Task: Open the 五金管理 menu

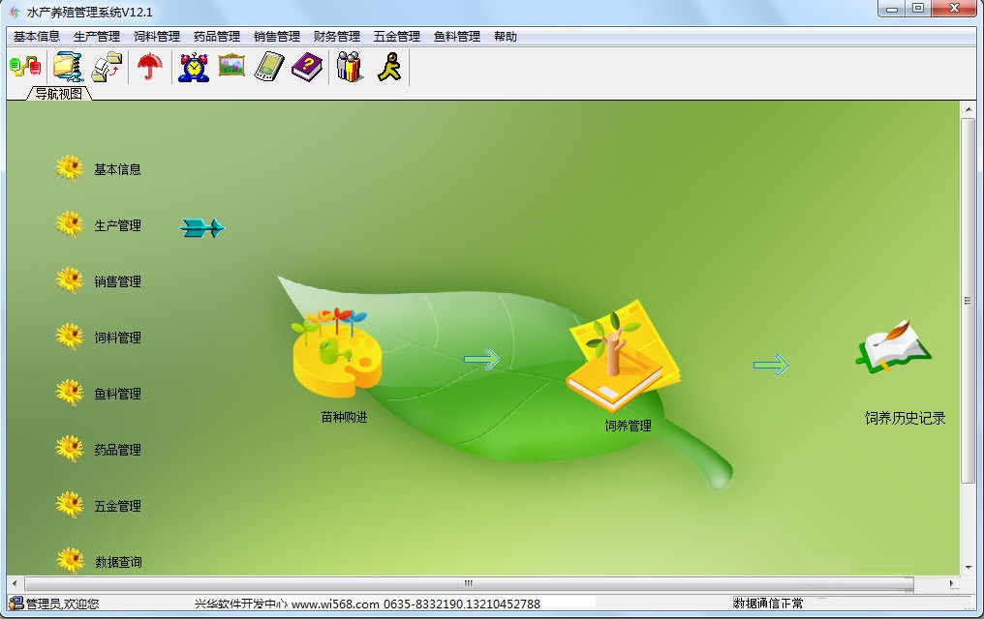Action: [x=397, y=37]
